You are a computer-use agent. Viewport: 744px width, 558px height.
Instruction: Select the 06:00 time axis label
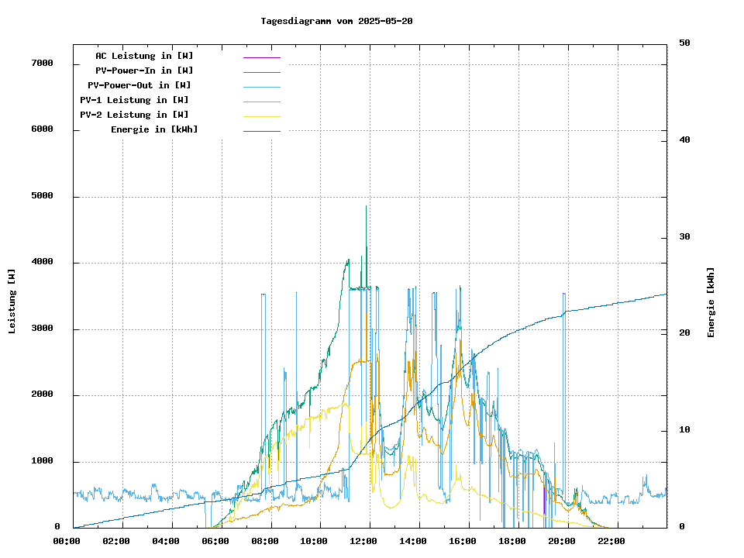click(x=215, y=541)
